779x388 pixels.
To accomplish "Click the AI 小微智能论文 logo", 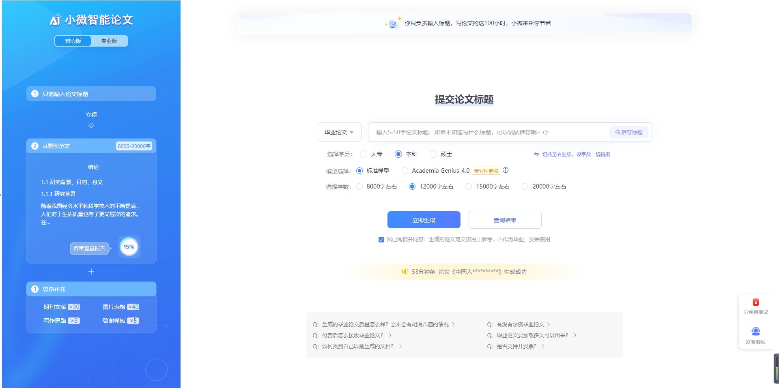I will coord(91,19).
